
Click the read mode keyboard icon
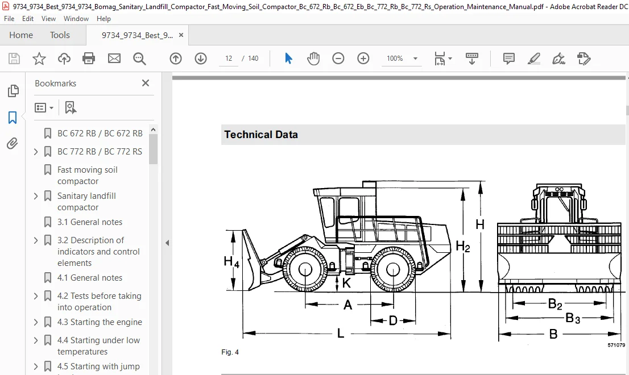click(x=472, y=59)
